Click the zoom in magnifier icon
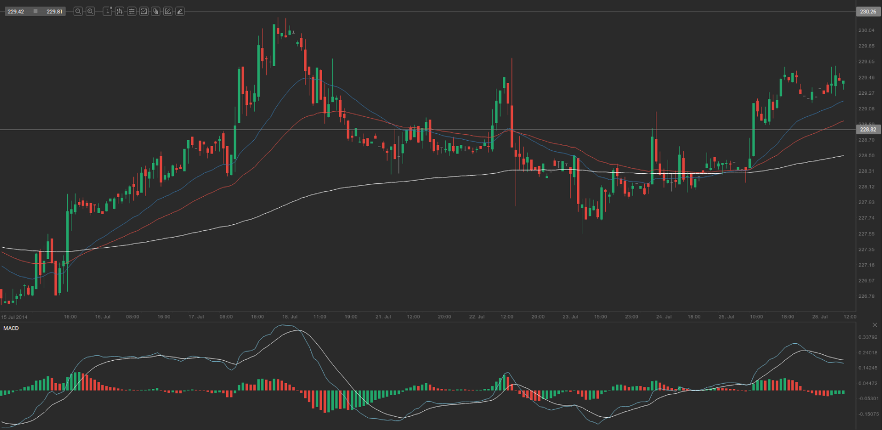The height and width of the screenshot is (430, 882). 90,11
